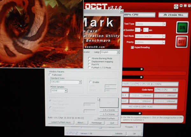Click Custom Size Height field
This screenshot has height=137, width=191.
tap(110, 90)
